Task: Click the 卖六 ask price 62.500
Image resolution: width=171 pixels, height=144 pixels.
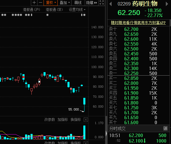Action: 131,49
